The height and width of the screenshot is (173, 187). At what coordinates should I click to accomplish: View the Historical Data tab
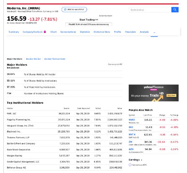point(102,32)
